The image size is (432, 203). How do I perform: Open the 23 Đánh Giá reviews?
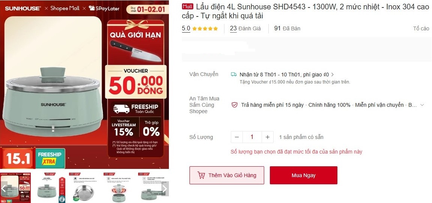pos(245,28)
